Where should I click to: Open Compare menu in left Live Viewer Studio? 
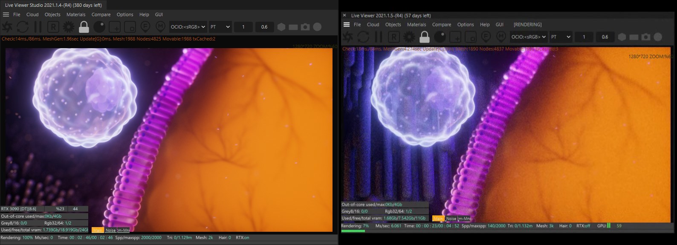click(x=101, y=14)
